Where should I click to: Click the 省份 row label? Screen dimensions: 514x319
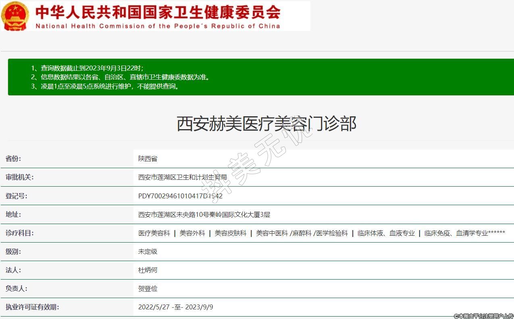coord(13,159)
